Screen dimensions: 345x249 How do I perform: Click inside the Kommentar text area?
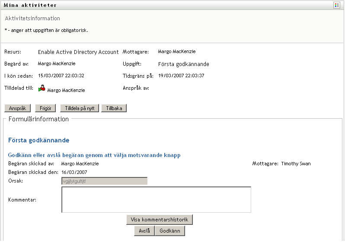[x=156, y=200]
